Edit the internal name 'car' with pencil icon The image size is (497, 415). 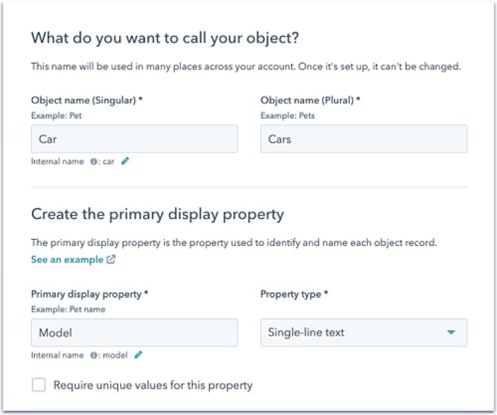pyautogui.click(x=125, y=161)
